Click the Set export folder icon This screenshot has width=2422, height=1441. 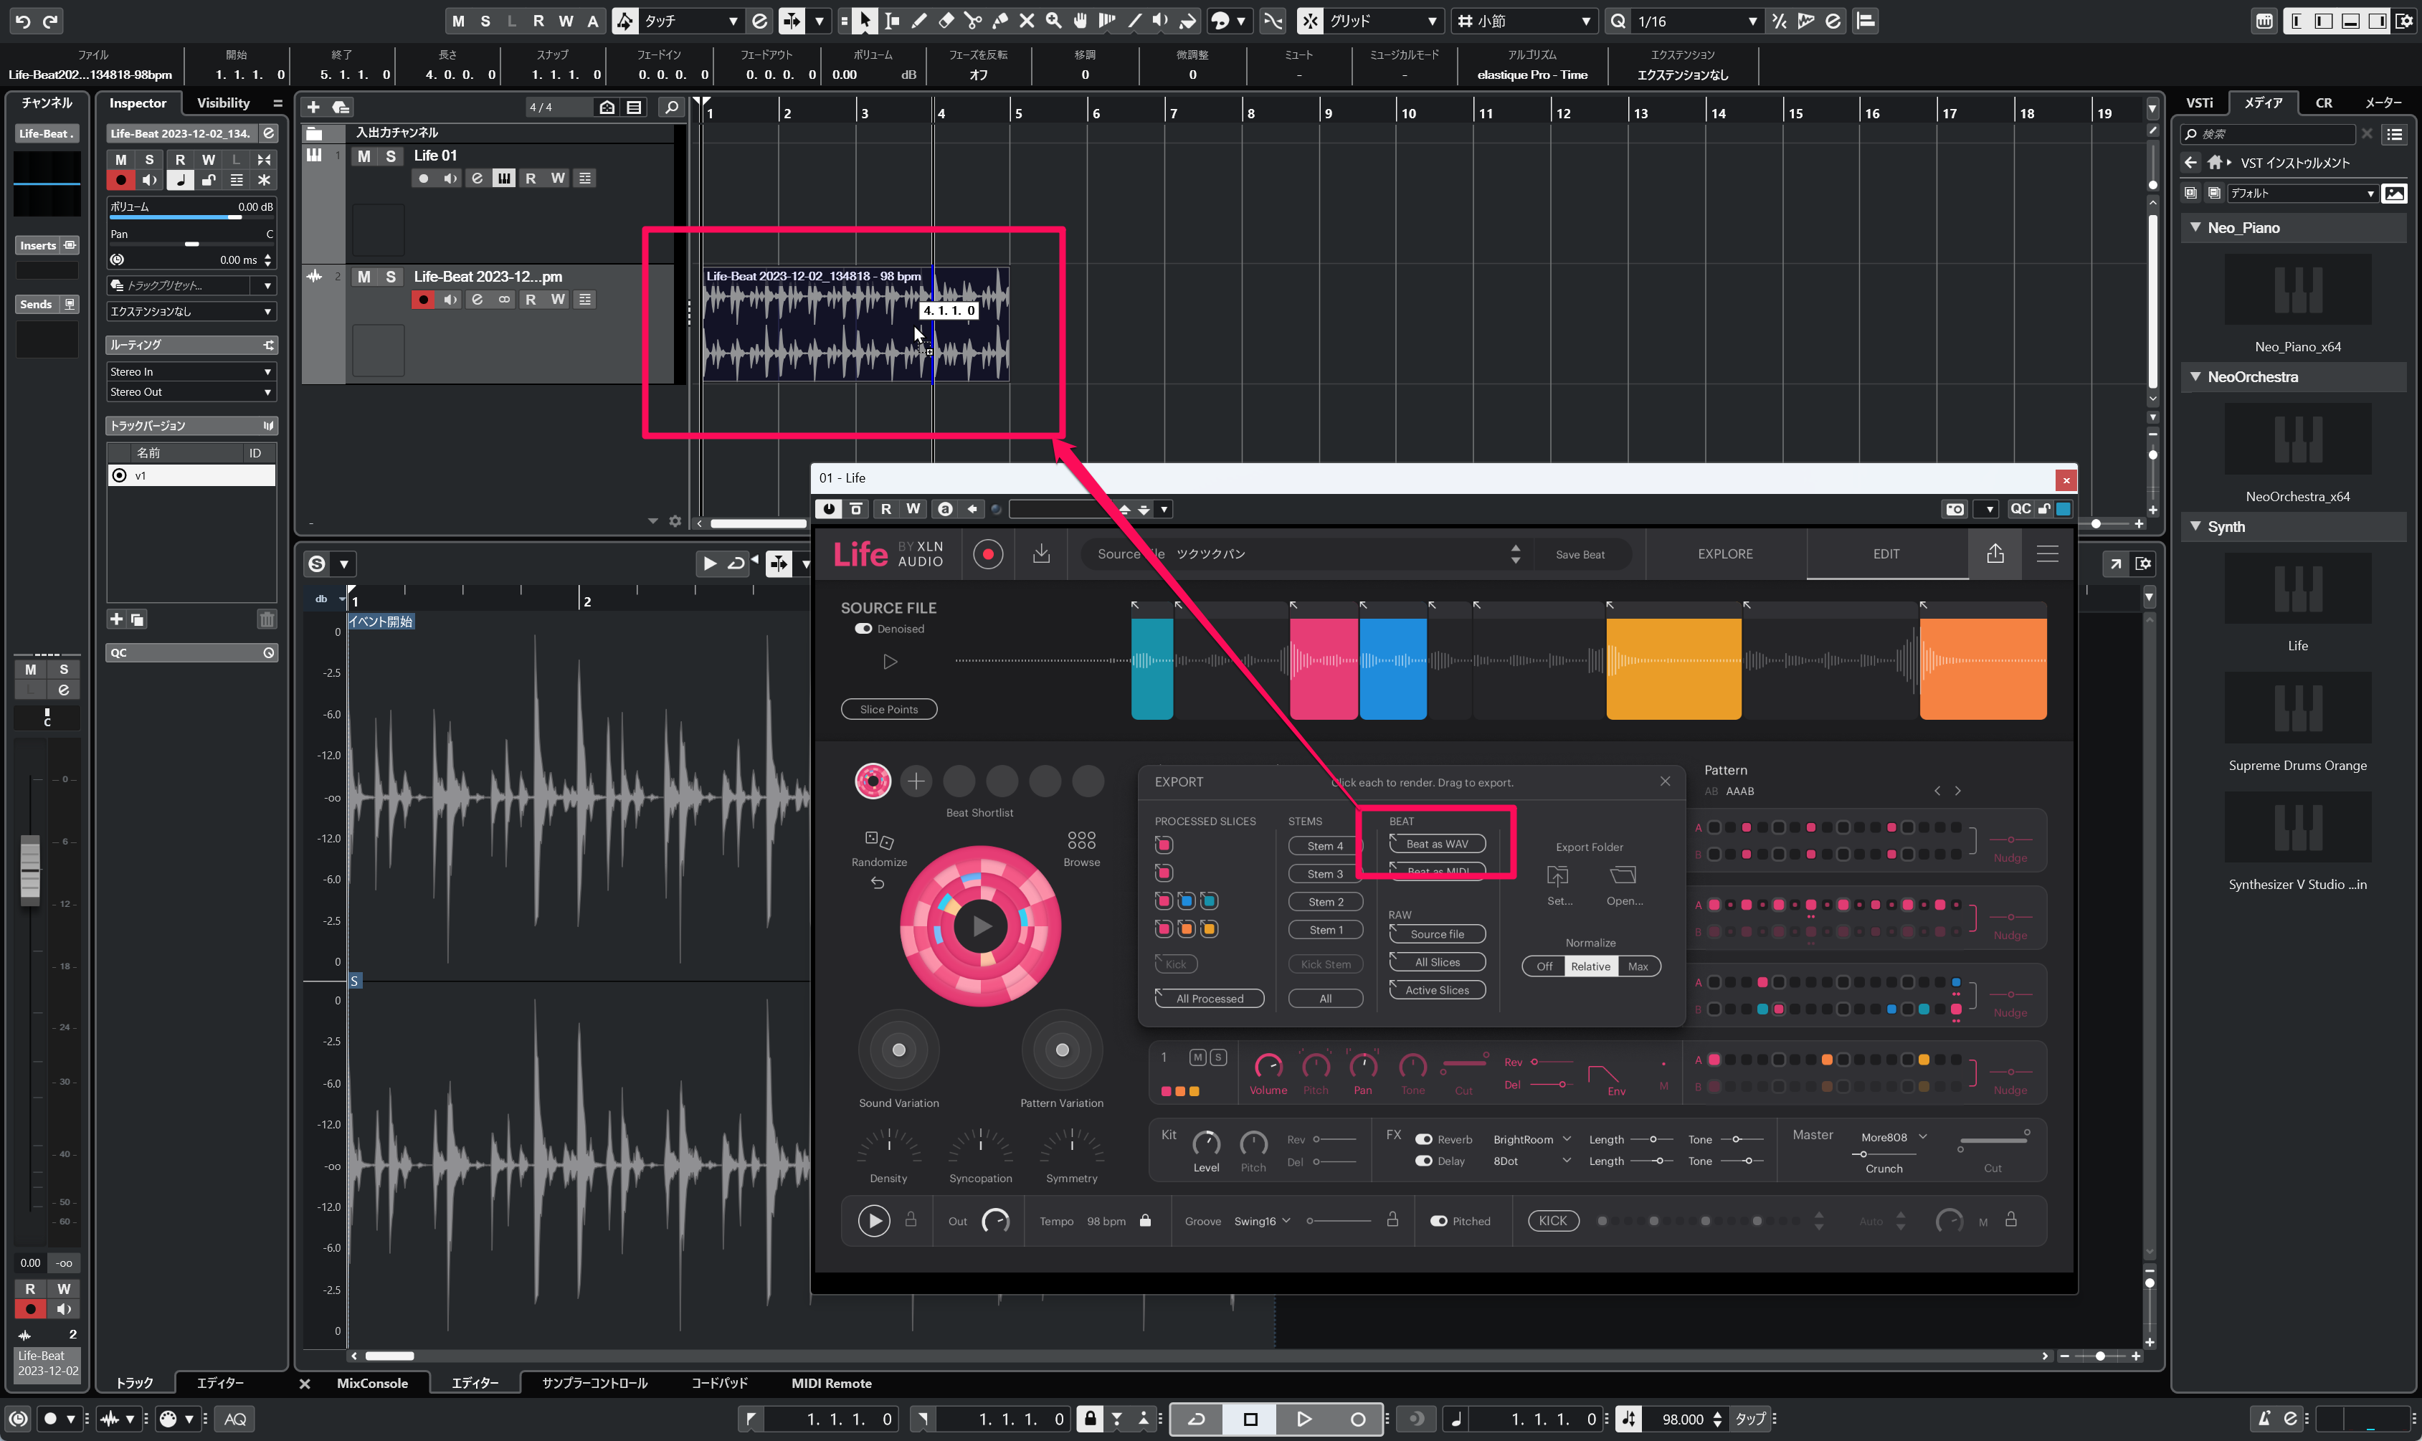point(1558,876)
